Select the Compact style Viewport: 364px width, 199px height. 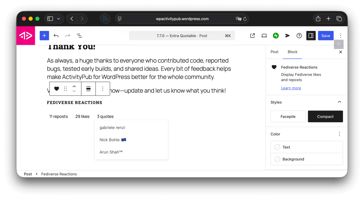click(x=325, y=117)
